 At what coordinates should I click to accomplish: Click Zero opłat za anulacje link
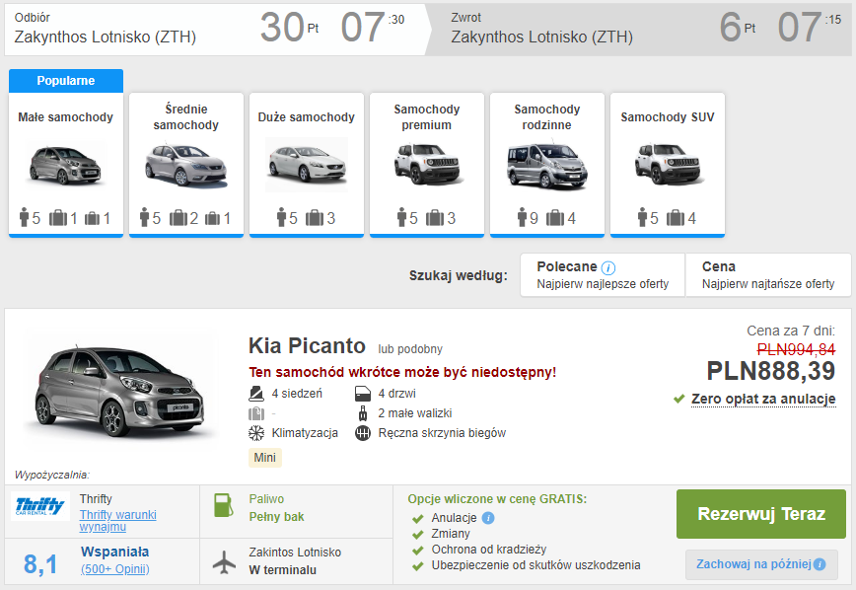coord(763,400)
